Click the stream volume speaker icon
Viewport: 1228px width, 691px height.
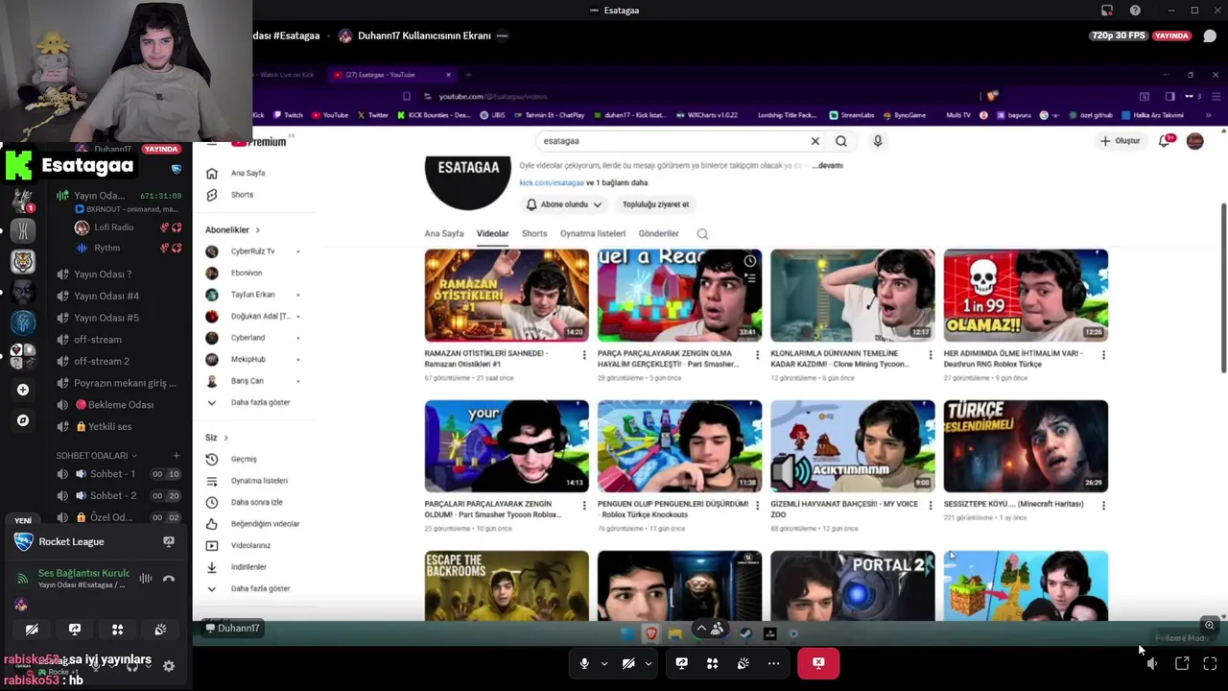(1152, 663)
